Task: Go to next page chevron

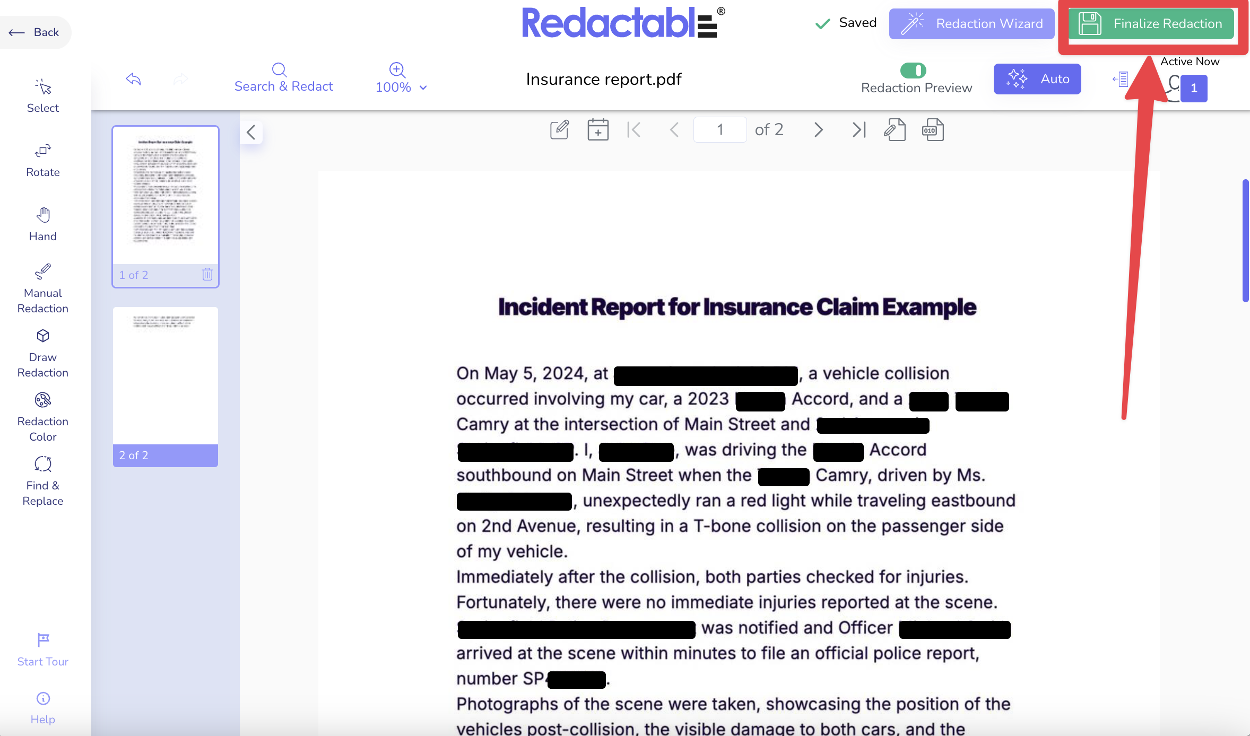Action: (818, 130)
